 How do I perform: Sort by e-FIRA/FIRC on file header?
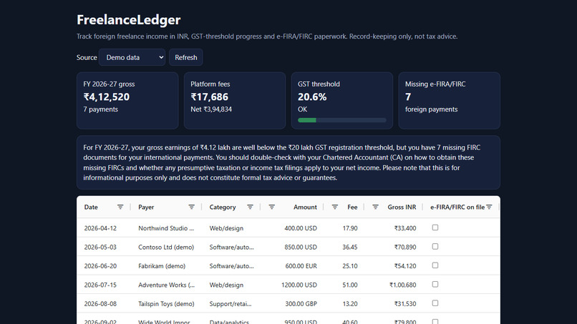coord(457,207)
